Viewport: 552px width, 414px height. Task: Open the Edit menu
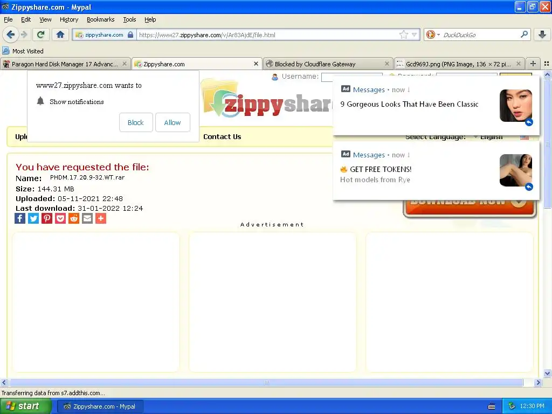coord(26,19)
